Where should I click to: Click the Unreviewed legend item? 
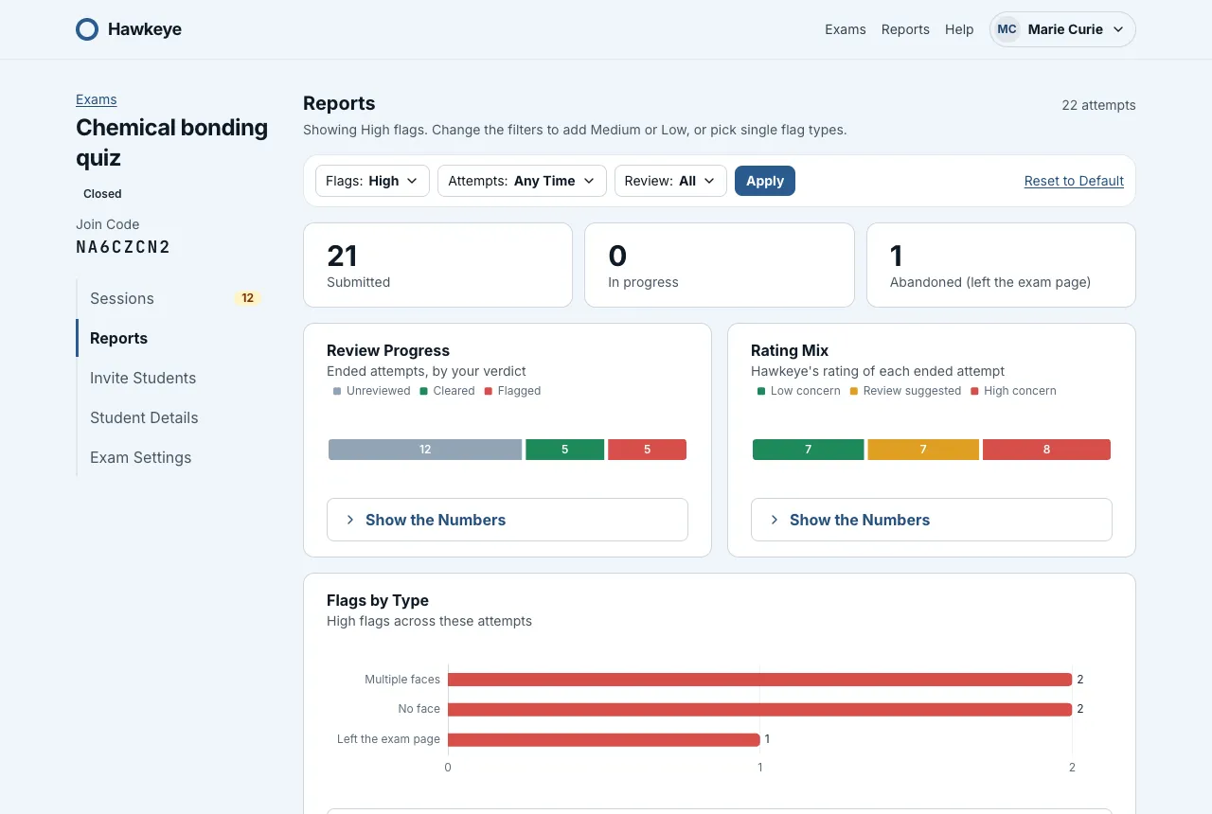[371, 391]
